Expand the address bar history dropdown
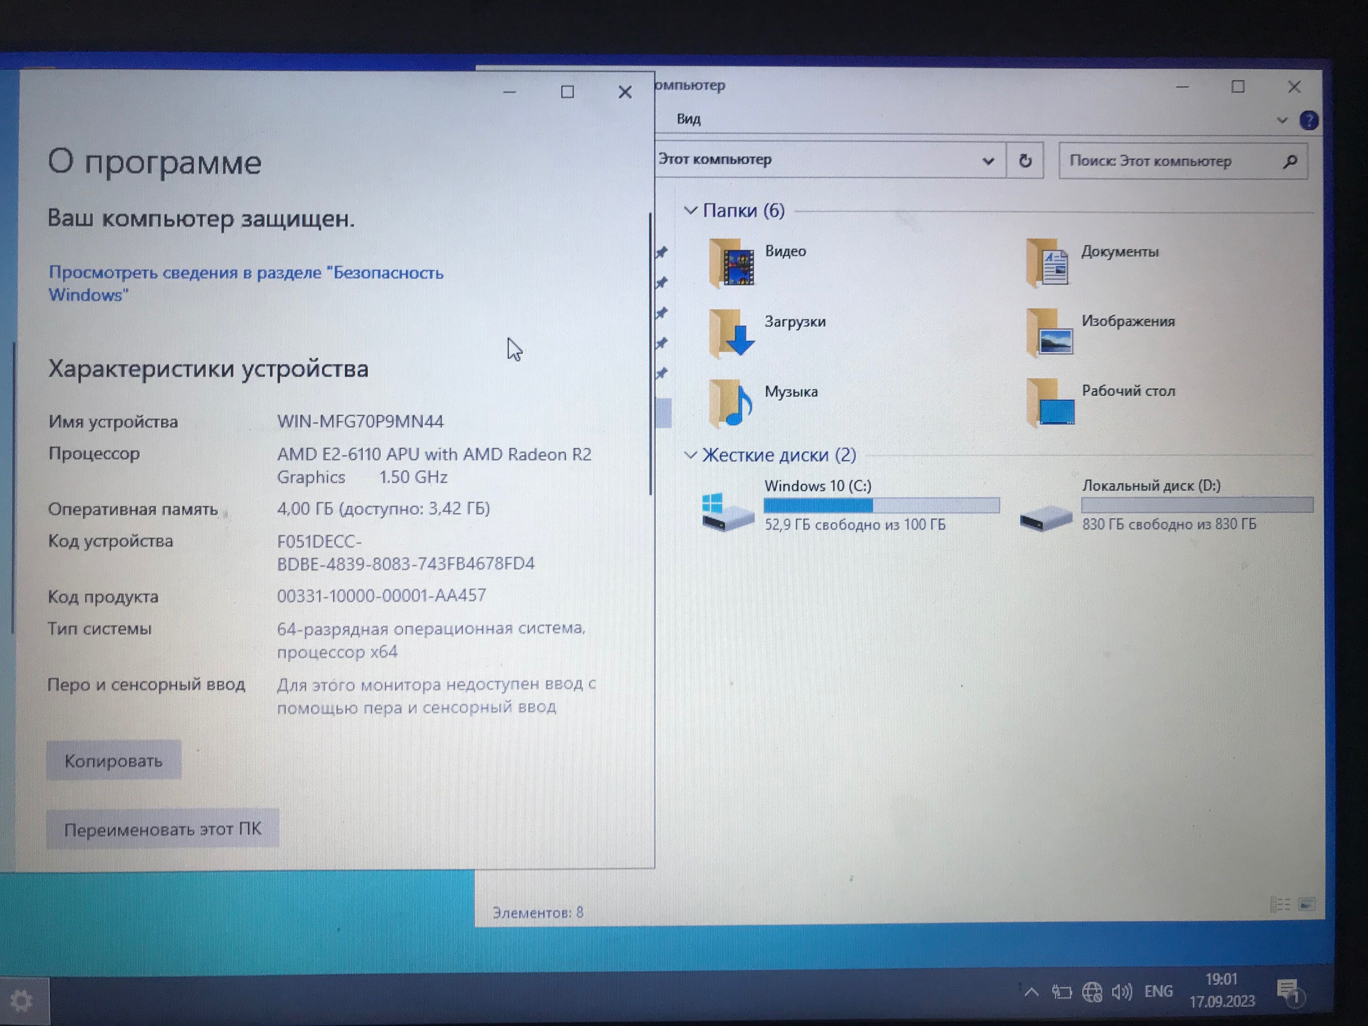Viewport: 1368px width, 1026px height. point(988,161)
